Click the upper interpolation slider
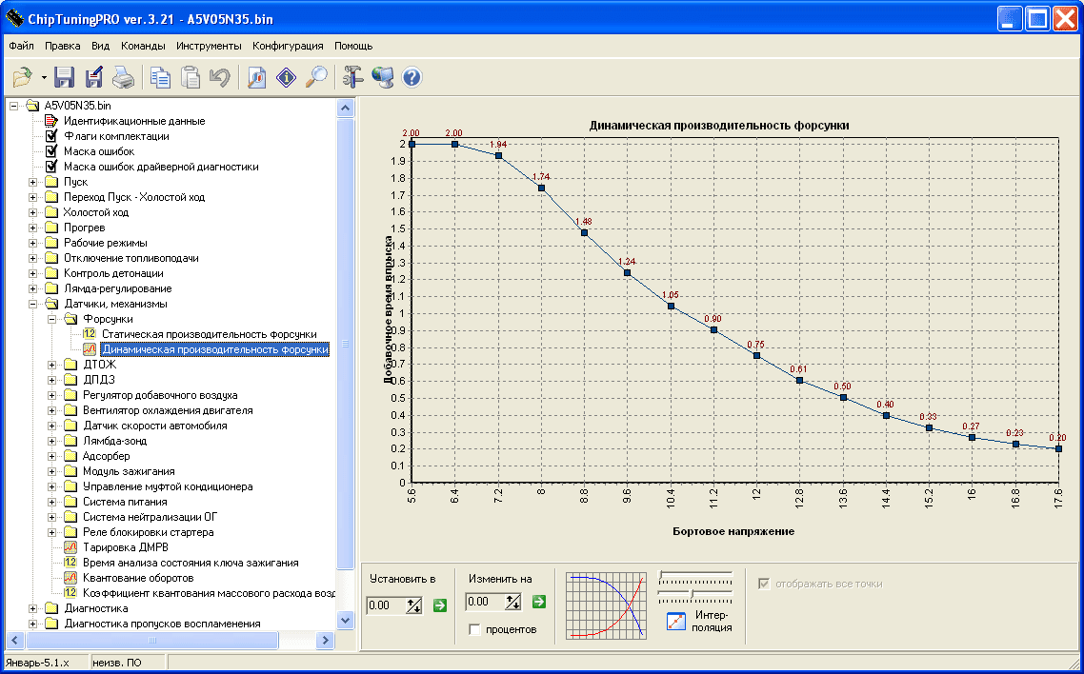The image size is (1084, 674). point(694,575)
